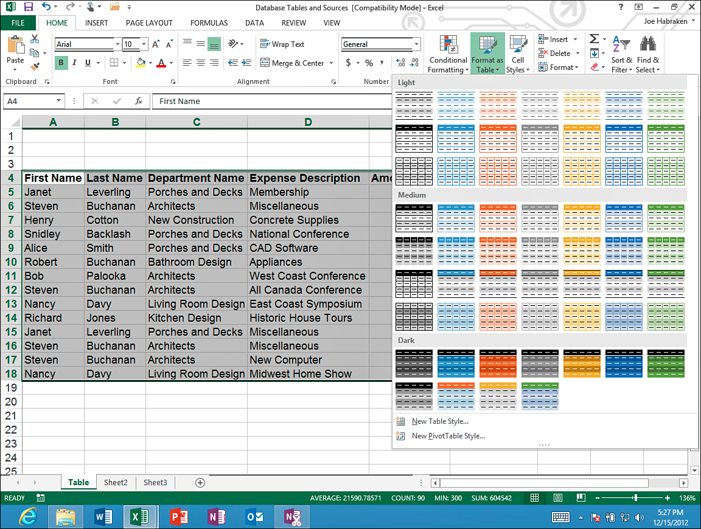Open Word from the Windows taskbar
This screenshot has height=529, width=701.
point(103,517)
